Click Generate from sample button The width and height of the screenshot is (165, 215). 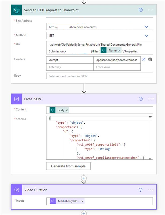68,166
